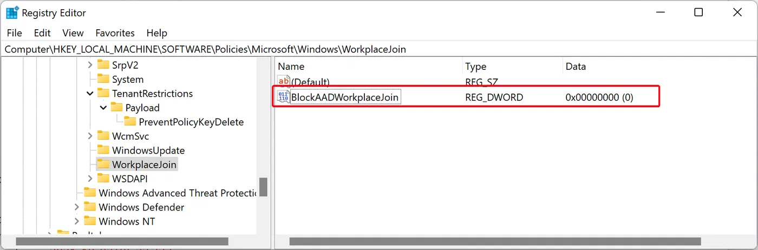The width and height of the screenshot is (758, 250).
Task: Open the Help menu
Action: click(157, 33)
